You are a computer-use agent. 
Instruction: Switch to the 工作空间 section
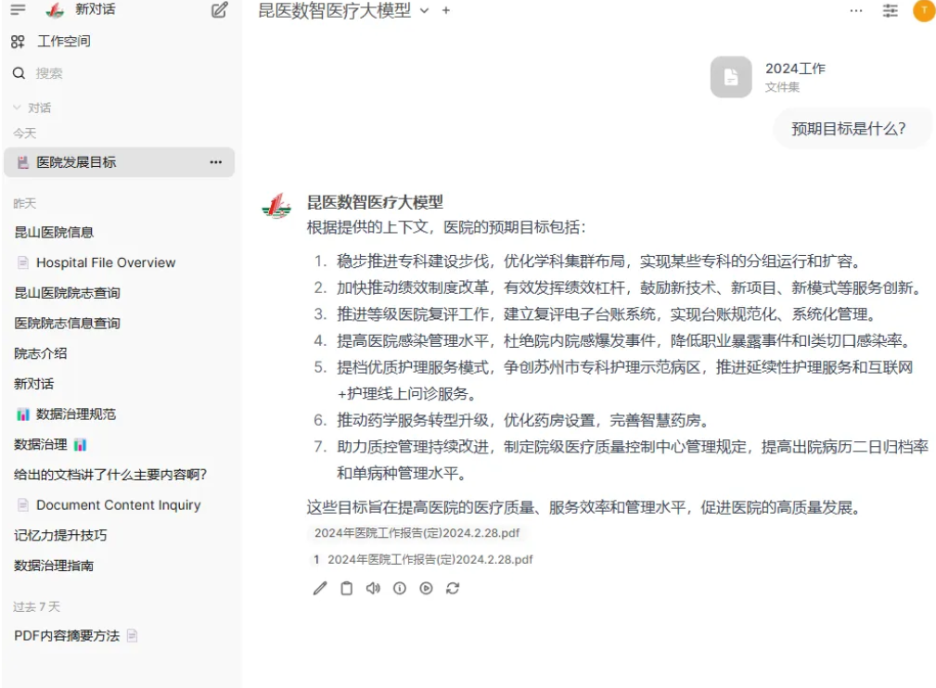tap(53, 41)
